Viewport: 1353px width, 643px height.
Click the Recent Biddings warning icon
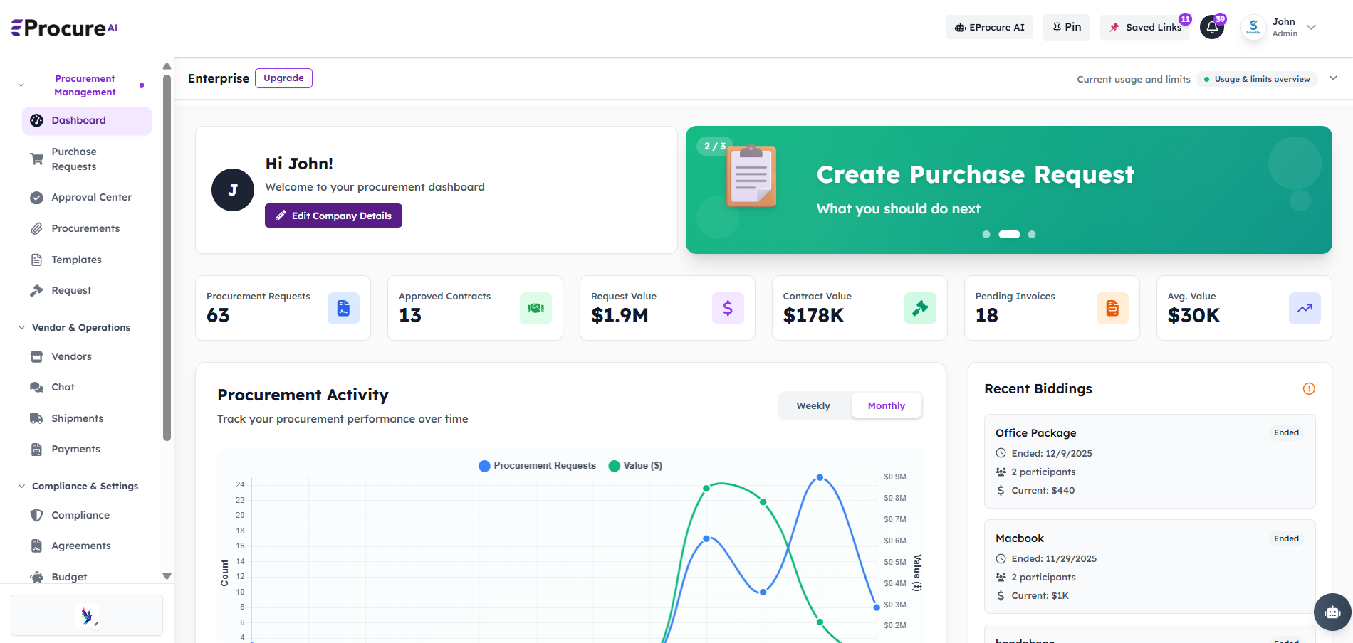click(x=1308, y=389)
